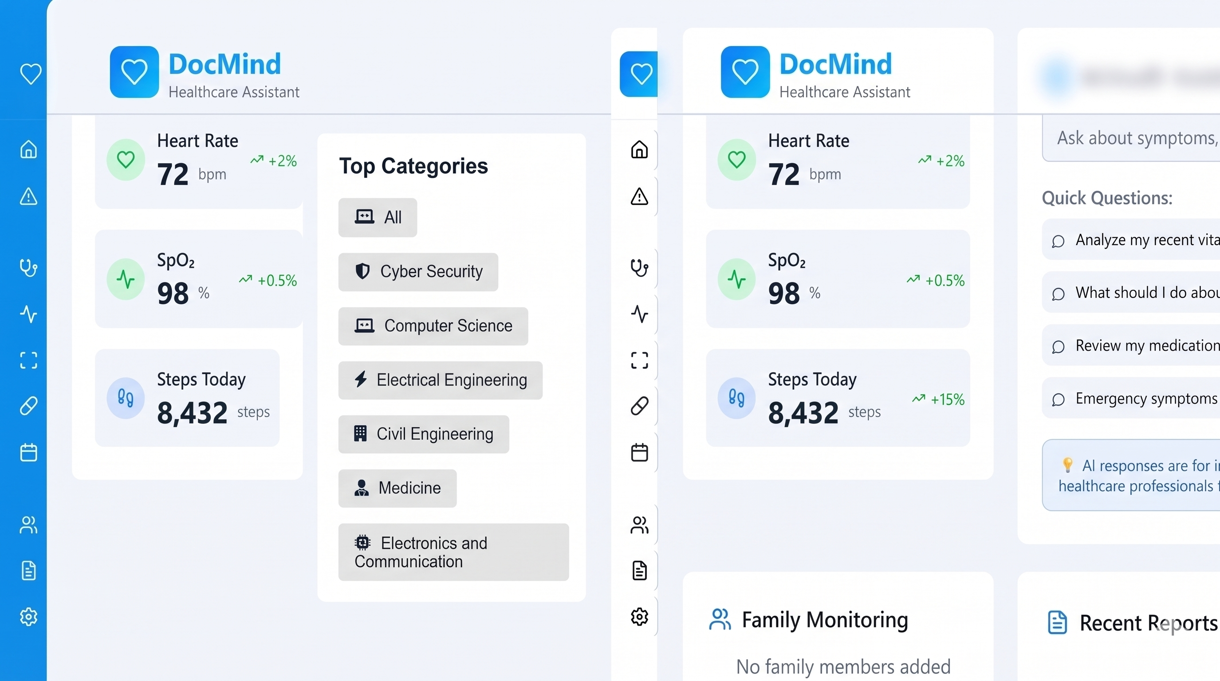Open the calendar icon in the white sidebar

pos(639,452)
